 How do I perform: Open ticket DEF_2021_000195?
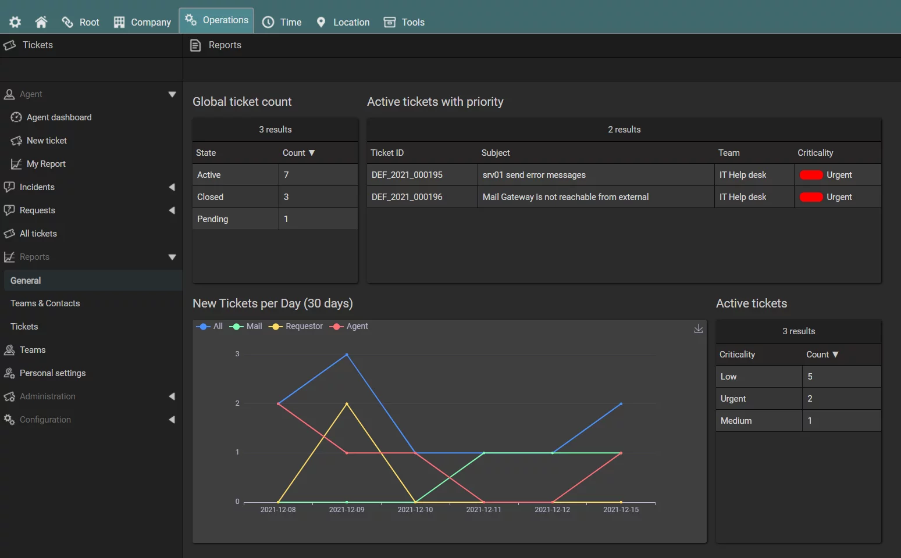407,175
